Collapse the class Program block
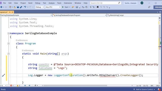The width and height of the screenshot is (162, 91). (8, 43)
